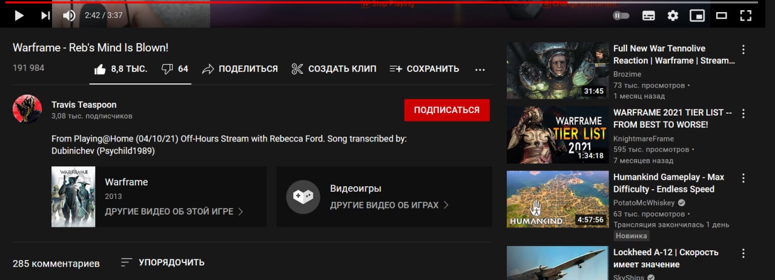This screenshot has width=775, height=280.
Task: Switch to the miniplayer
Action: [x=697, y=16]
